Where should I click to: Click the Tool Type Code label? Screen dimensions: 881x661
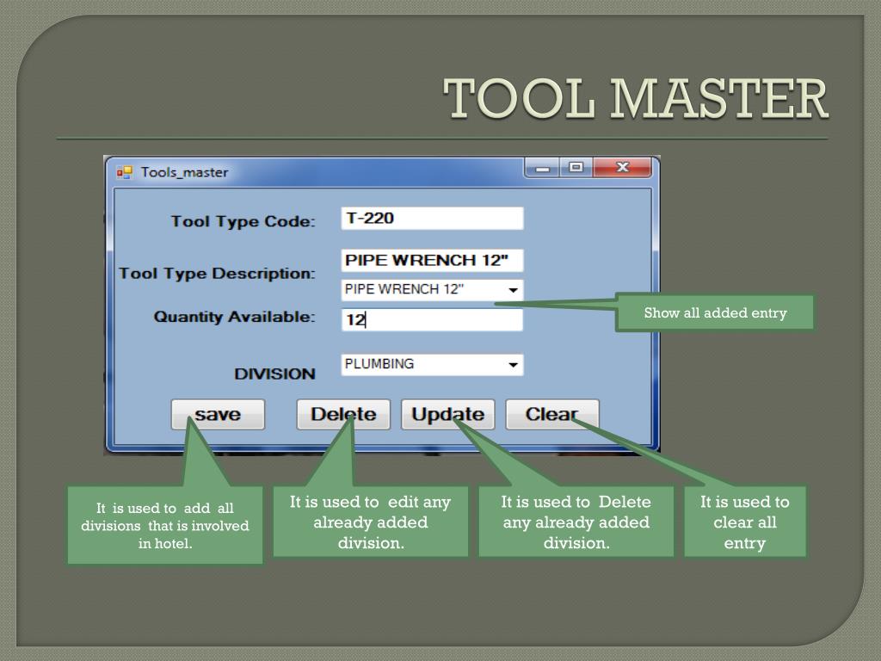[x=243, y=221]
